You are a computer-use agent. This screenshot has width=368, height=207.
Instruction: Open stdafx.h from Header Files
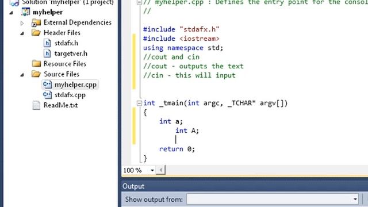coord(67,43)
